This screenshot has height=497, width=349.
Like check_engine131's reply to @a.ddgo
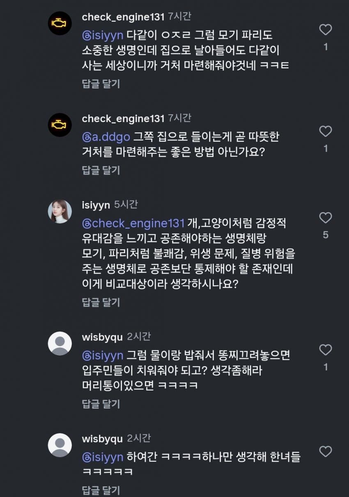coord(326,132)
